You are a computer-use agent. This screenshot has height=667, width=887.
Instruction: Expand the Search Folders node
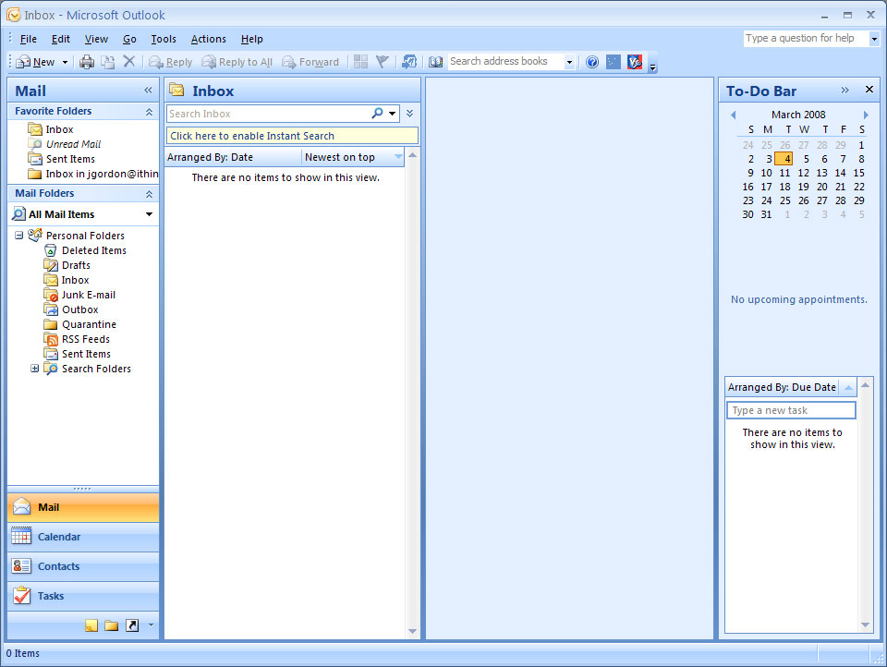(34, 369)
